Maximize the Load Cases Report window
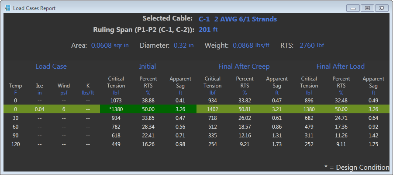The width and height of the screenshot is (393, 175). point(366,8)
